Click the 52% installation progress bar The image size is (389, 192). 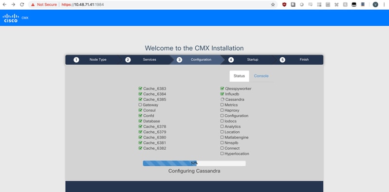[x=194, y=163]
